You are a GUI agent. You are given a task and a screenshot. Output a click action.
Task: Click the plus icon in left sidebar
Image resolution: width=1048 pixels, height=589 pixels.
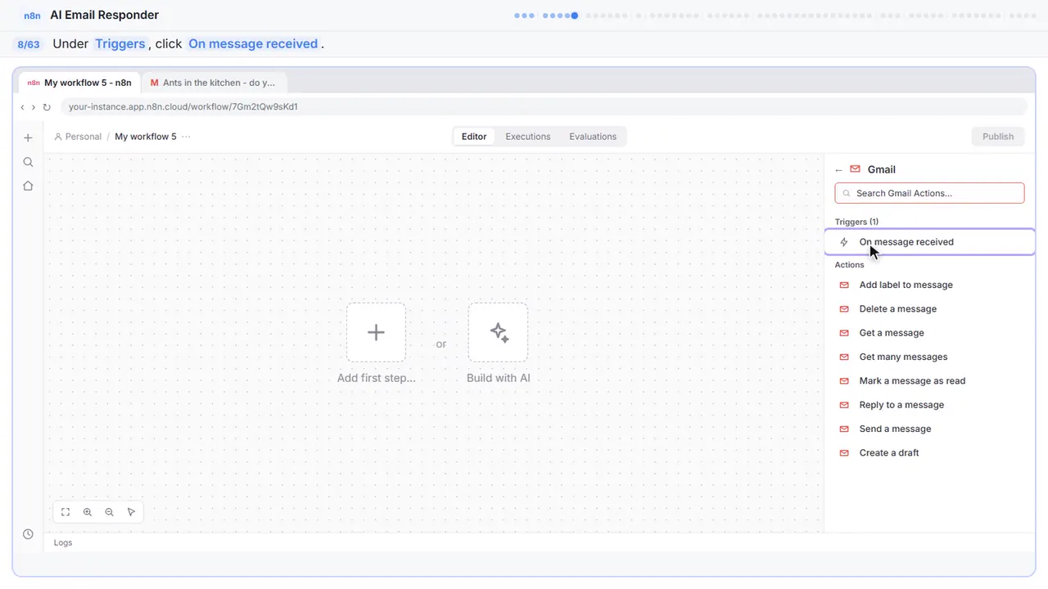(x=28, y=138)
